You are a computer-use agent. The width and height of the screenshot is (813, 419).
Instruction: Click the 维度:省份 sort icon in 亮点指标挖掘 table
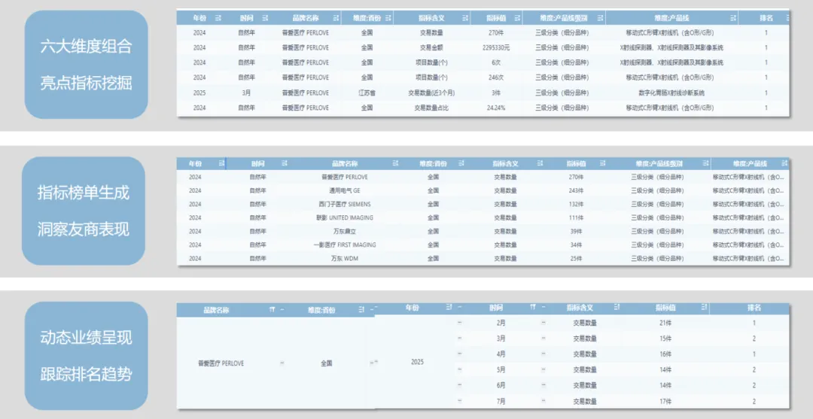tap(389, 17)
